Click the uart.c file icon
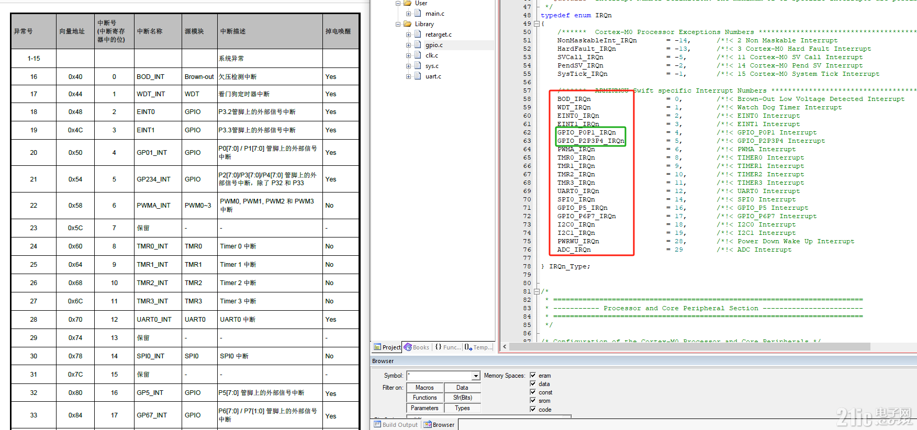Viewport: 917px width, 430px height. click(418, 76)
